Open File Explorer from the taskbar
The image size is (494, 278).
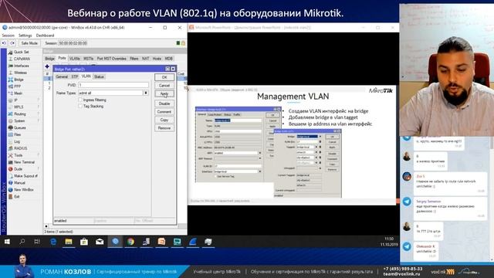pos(69,242)
